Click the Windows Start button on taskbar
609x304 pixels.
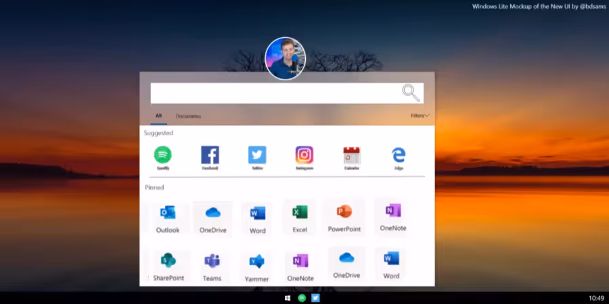(288, 298)
